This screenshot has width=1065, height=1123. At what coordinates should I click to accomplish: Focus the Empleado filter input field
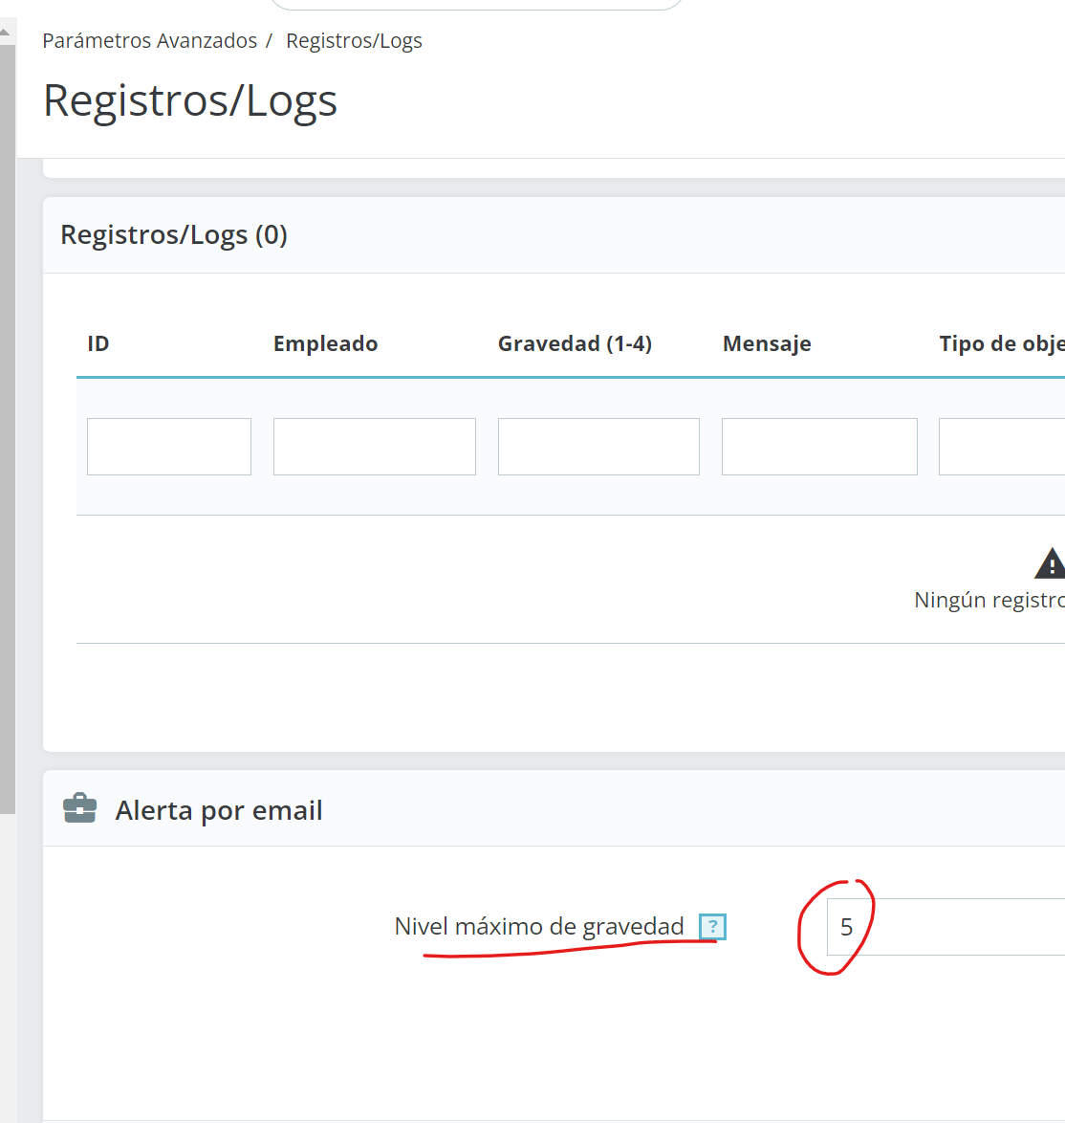pos(375,447)
